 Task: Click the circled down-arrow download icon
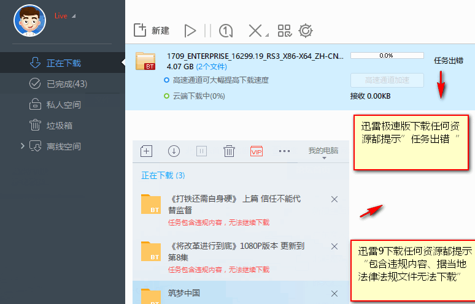[x=174, y=151]
